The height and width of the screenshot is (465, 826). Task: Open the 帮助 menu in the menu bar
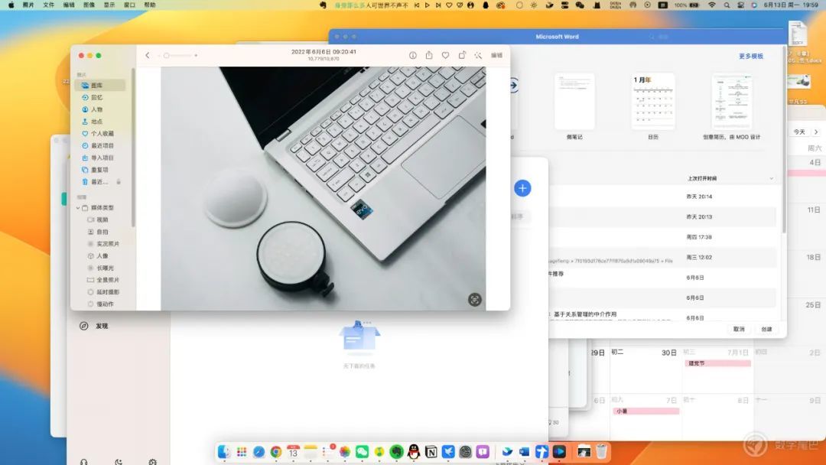150,5
